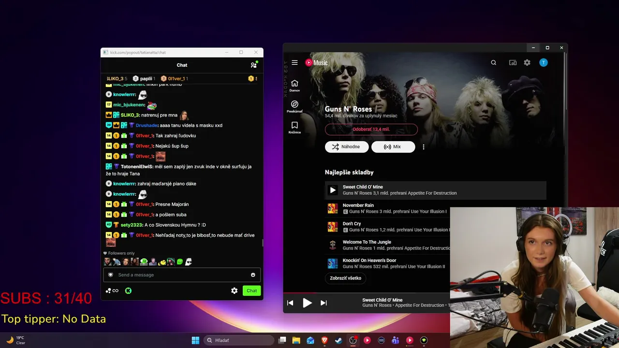Subscribe with the Odoberať 13,4 mil. button
619x348 pixels.
point(371,130)
